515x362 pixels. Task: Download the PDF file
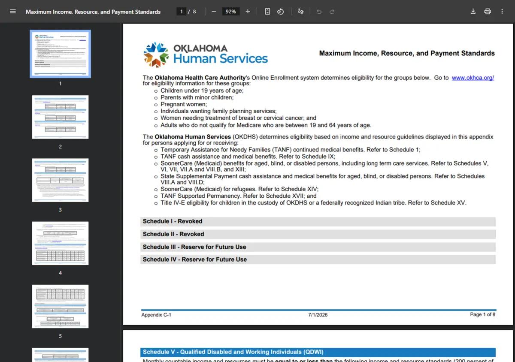click(x=473, y=12)
